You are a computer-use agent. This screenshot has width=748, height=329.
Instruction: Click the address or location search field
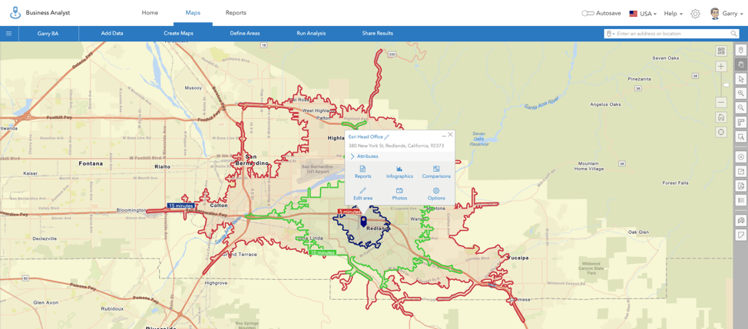[673, 34]
